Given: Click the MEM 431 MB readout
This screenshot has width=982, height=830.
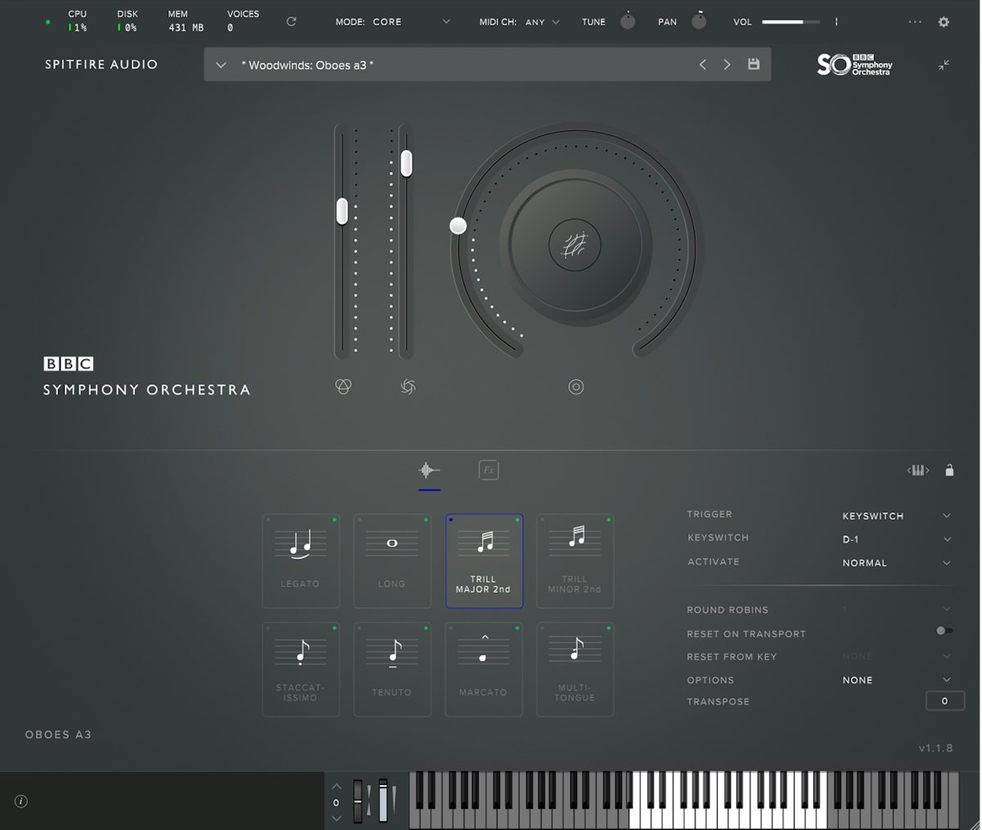Looking at the screenshot, I should (x=186, y=21).
